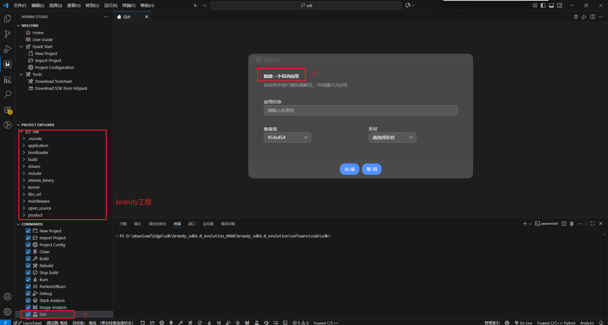Open the Manage settings gear icon
Image resolution: width=608 pixels, height=325 pixels.
[x=8, y=312]
